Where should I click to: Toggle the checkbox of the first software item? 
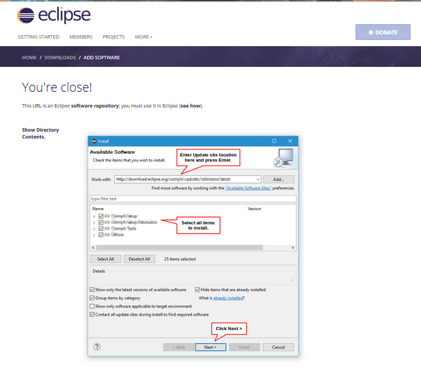point(101,216)
